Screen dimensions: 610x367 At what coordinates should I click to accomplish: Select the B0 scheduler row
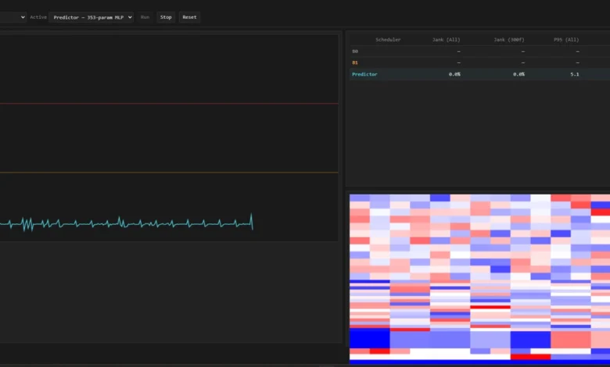(x=355, y=51)
